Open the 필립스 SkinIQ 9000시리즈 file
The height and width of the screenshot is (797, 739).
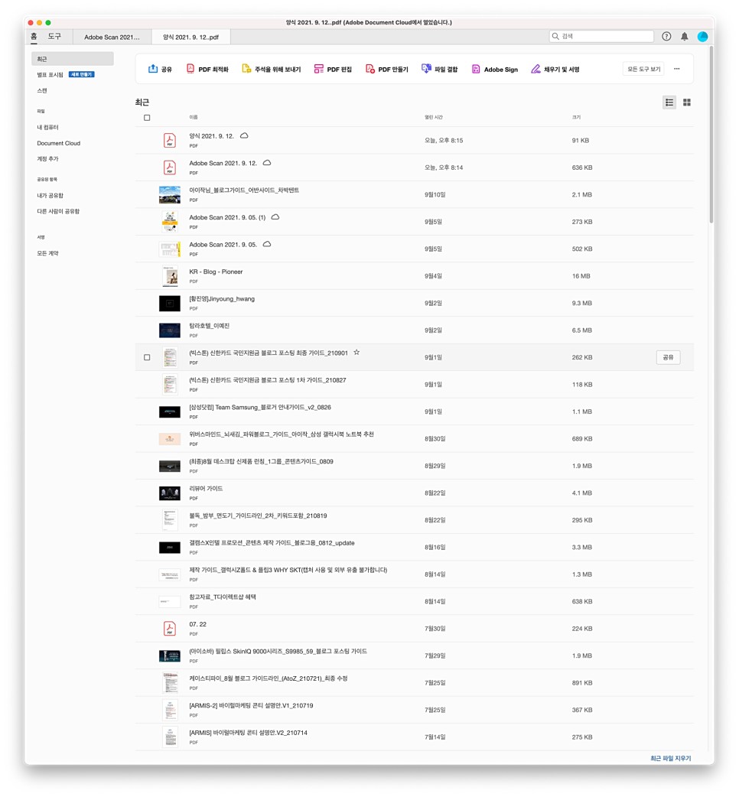(x=278, y=651)
